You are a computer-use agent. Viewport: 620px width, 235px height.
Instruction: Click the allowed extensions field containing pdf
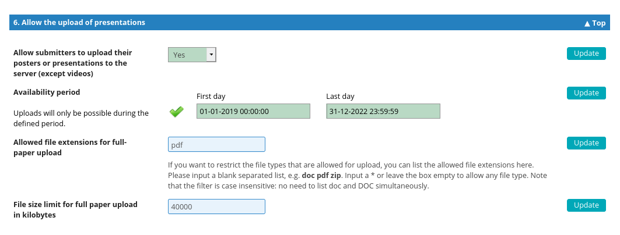[216, 144]
